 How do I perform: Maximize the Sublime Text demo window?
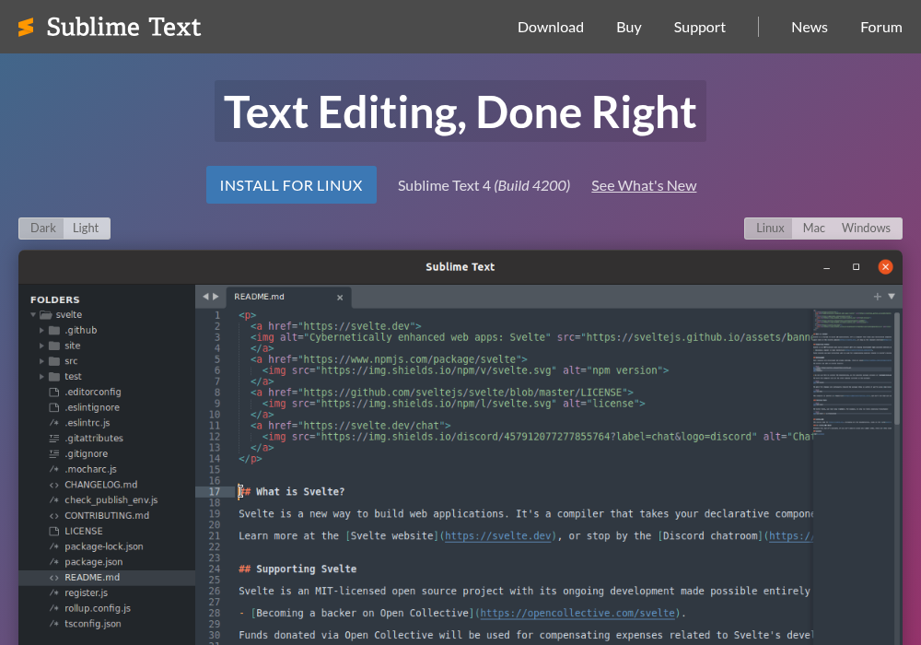pyautogui.click(x=856, y=266)
